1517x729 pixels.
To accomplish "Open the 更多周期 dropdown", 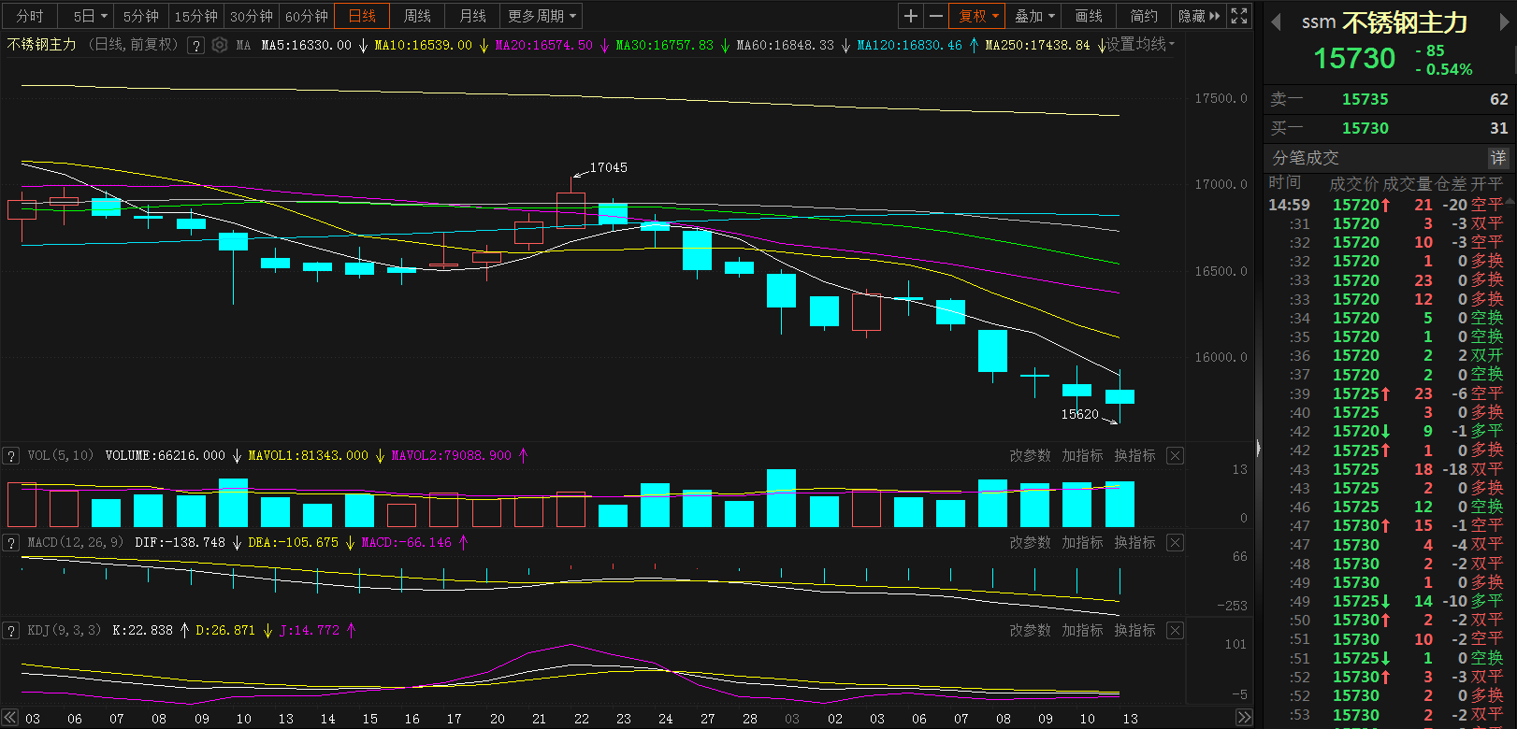I will [542, 16].
